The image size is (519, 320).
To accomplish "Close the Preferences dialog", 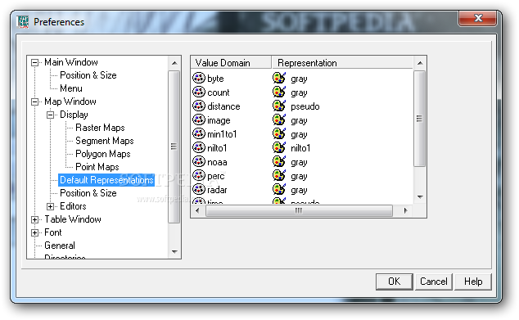I will (477, 18).
